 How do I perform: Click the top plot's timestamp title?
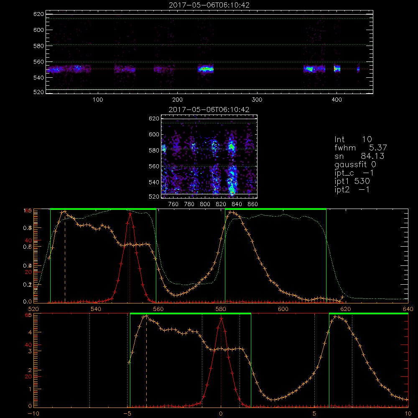(x=209, y=5)
